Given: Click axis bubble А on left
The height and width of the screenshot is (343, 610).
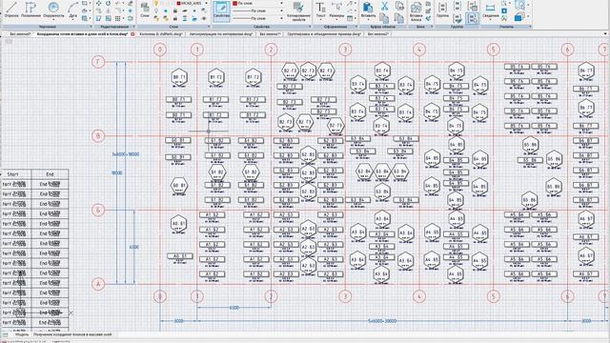Looking at the screenshot, I should pos(98,284).
